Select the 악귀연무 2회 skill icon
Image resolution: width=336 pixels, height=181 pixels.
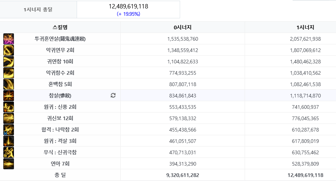[x=8, y=50]
